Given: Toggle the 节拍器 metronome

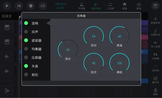Looking at the screenshot, I should [82, 6].
